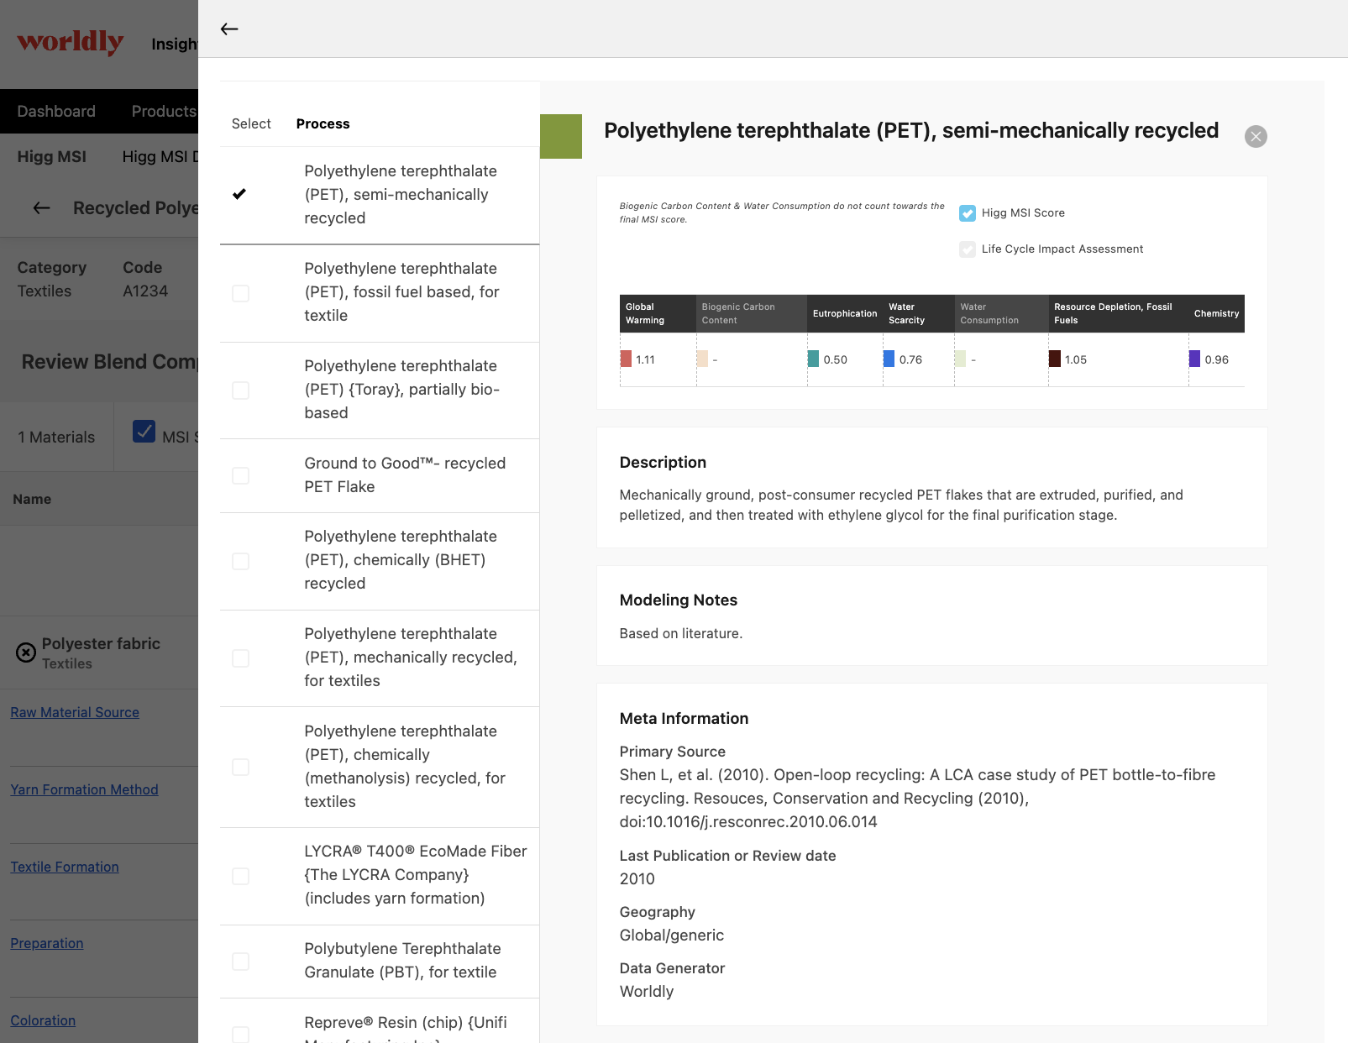This screenshot has width=1348, height=1043.
Task: Click the Eutrophication teal swatch 0.50
Action: [x=813, y=359]
